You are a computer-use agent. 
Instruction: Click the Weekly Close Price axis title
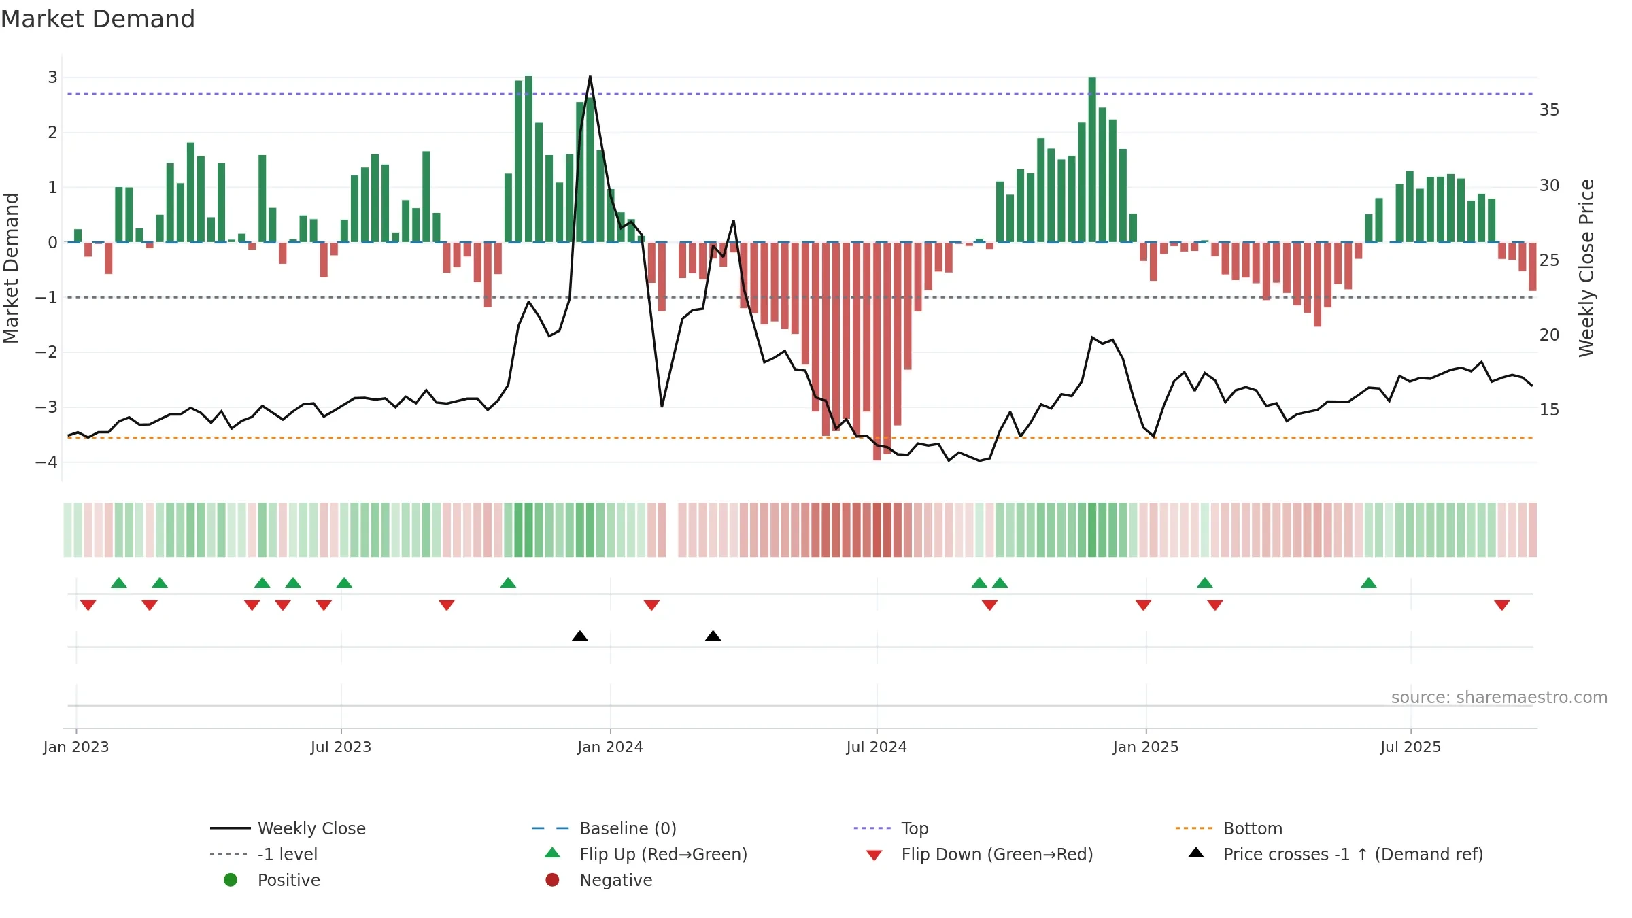[1586, 268]
